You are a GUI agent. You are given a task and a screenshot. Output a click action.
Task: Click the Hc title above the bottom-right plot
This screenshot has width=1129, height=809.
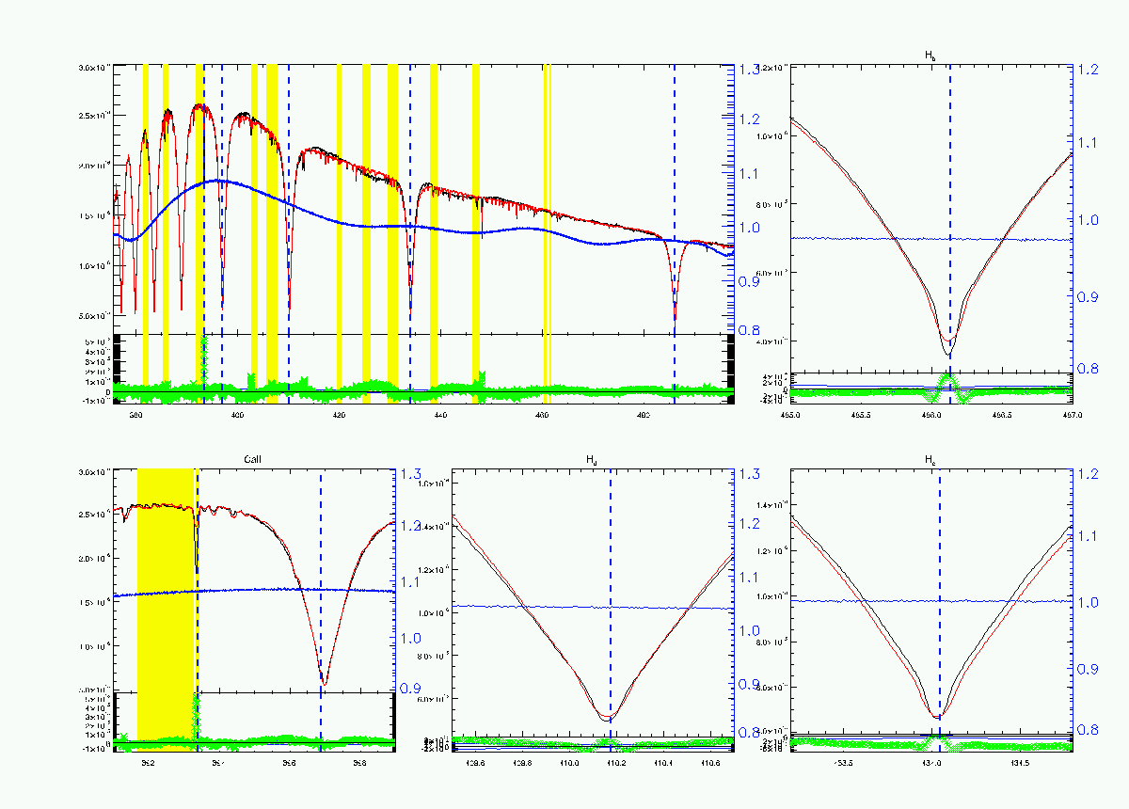(930, 461)
